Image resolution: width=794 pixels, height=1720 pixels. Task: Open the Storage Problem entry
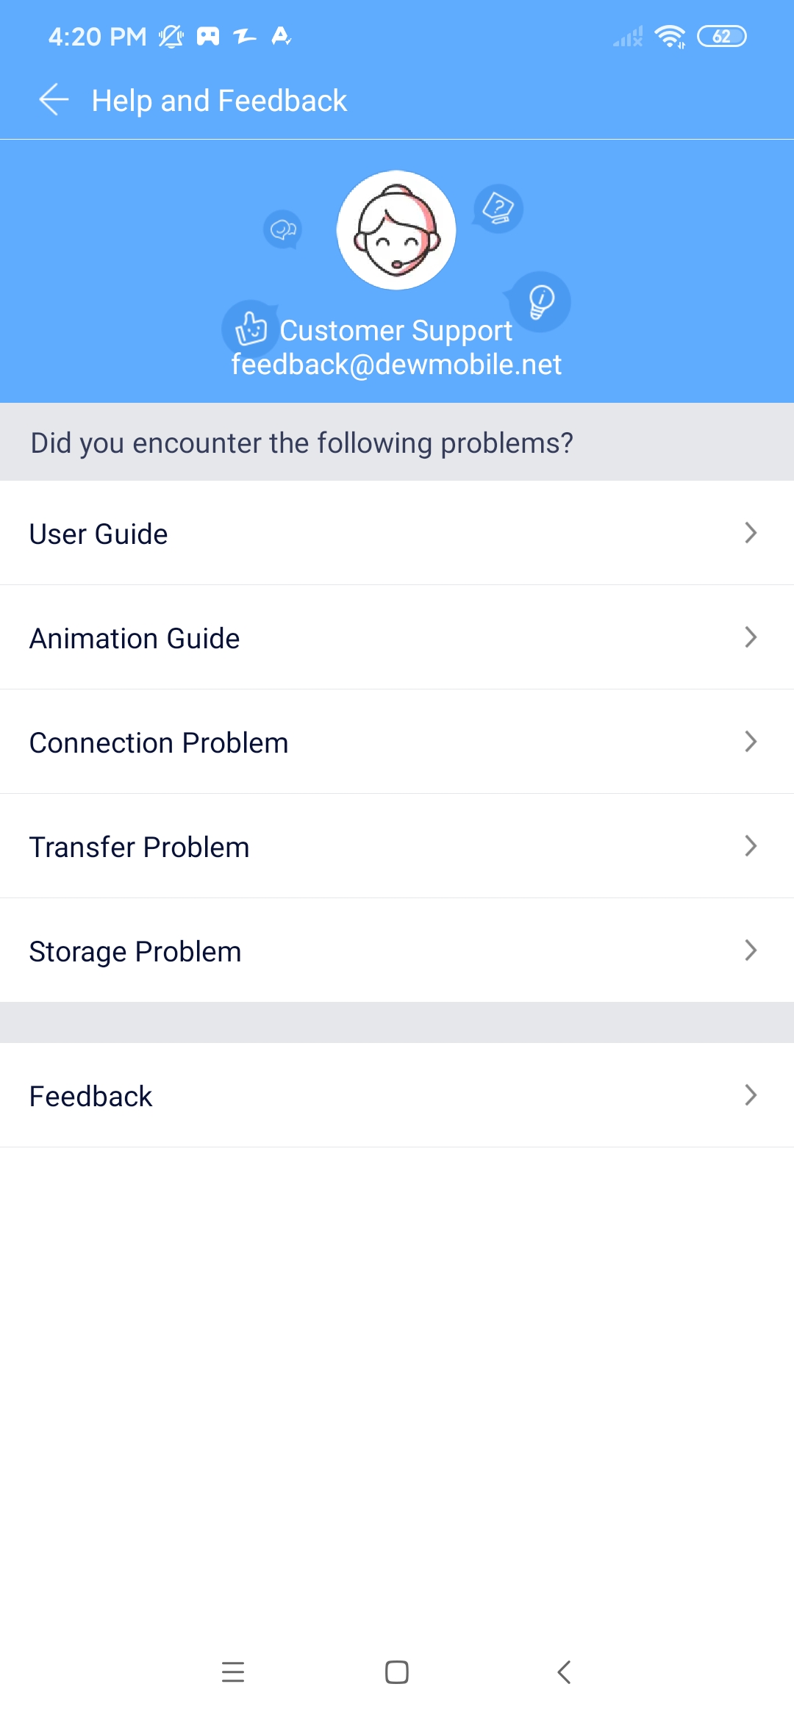[x=397, y=950]
